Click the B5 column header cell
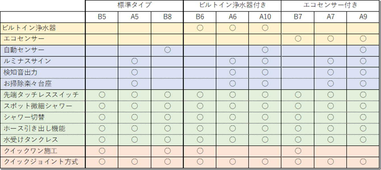381x170 pixels. coord(102,17)
